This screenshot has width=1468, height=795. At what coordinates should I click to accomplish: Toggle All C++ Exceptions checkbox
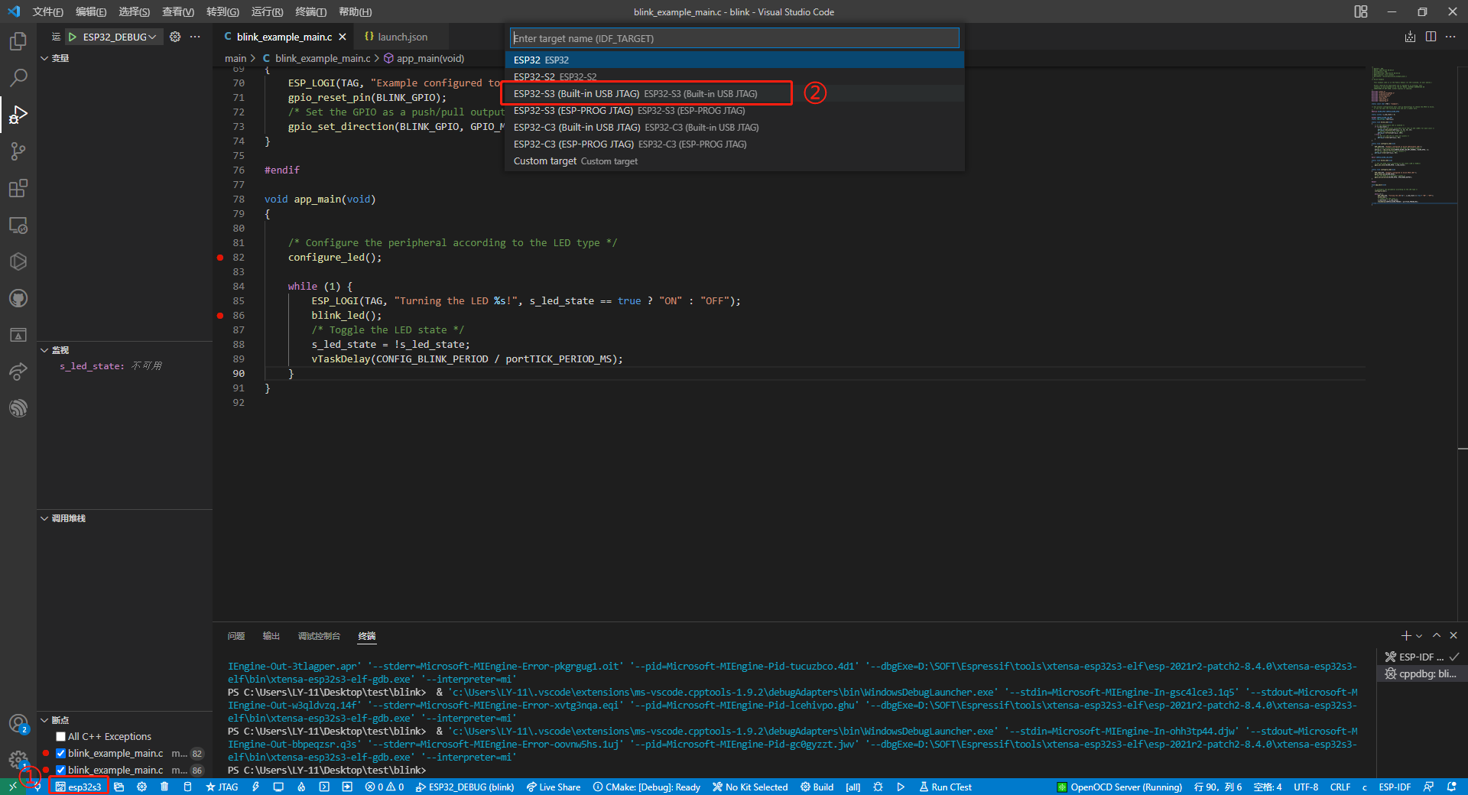click(x=60, y=737)
